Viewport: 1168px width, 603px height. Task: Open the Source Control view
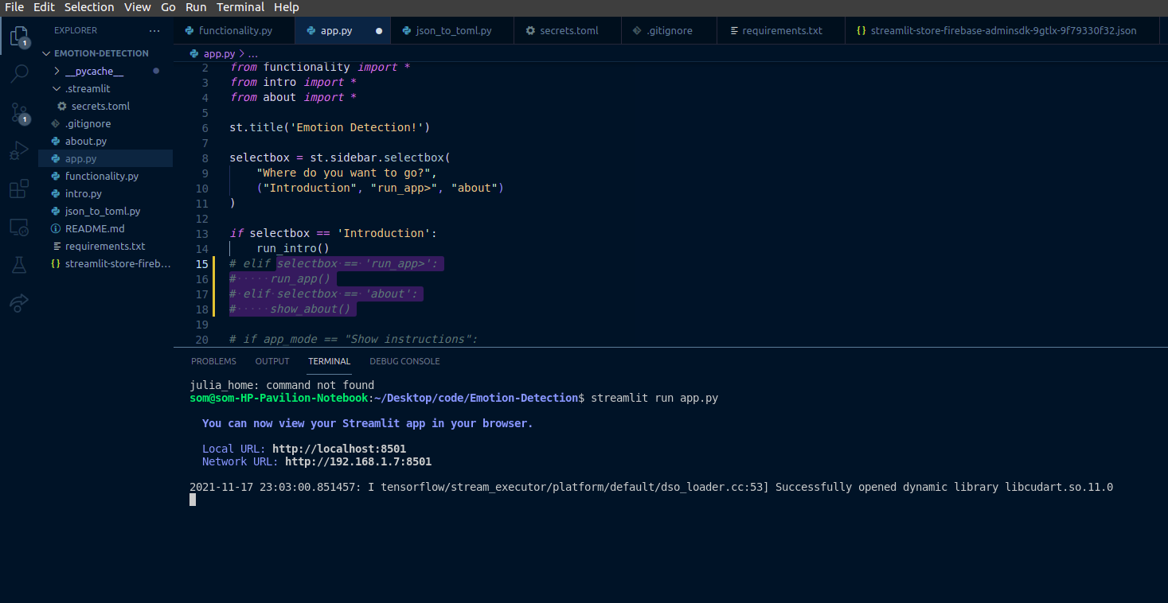point(19,113)
